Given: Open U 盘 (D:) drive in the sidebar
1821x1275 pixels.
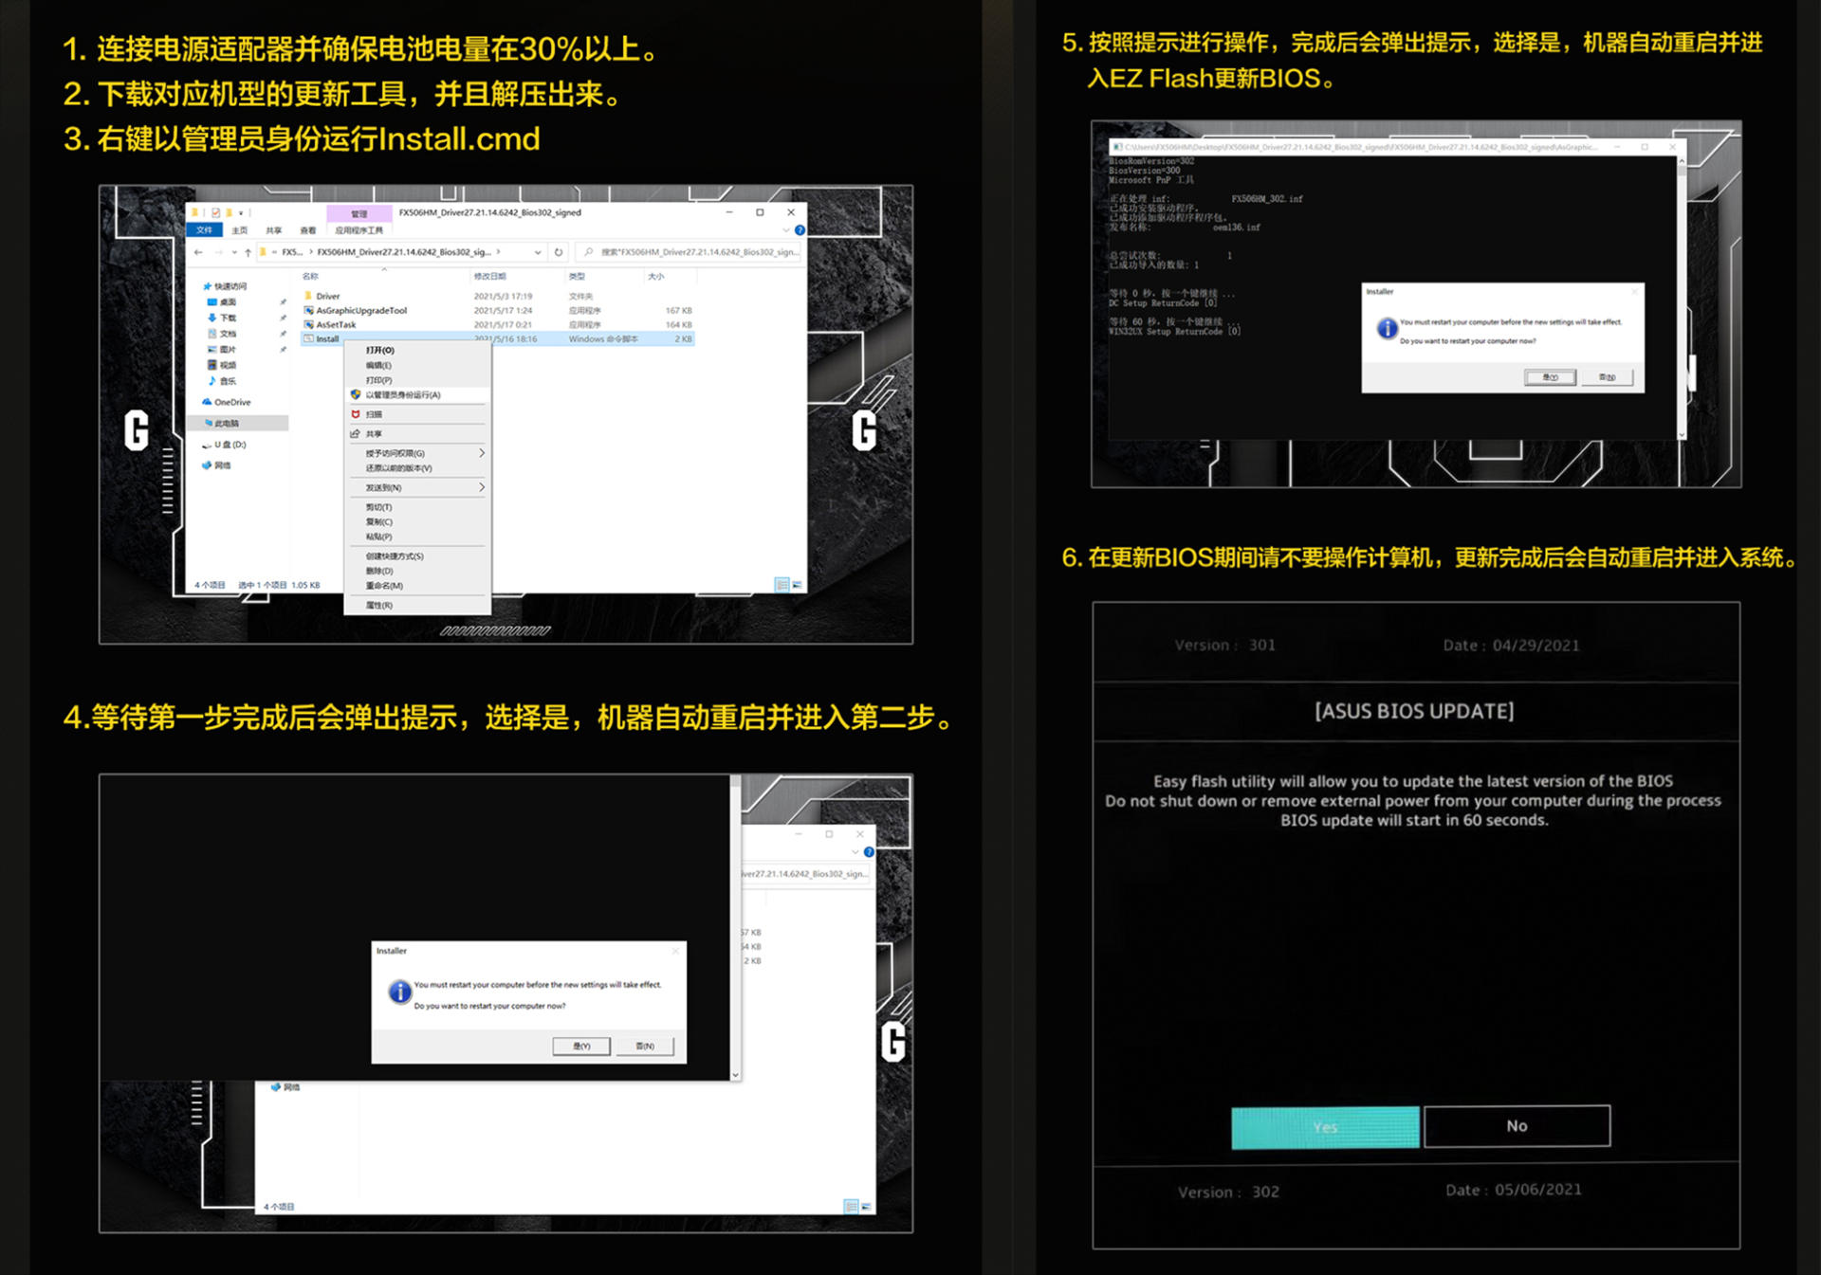Looking at the screenshot, I should (225, 445).
